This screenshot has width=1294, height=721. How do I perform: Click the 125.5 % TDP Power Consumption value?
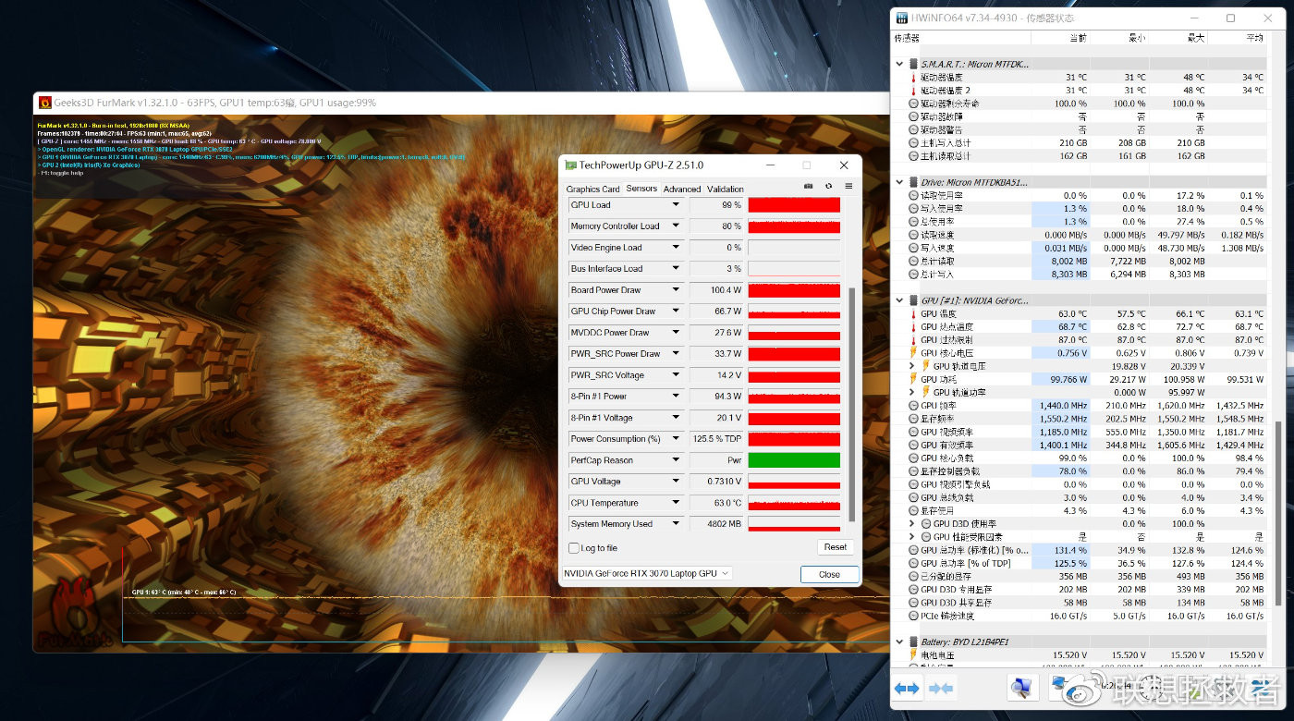[716, 439]
